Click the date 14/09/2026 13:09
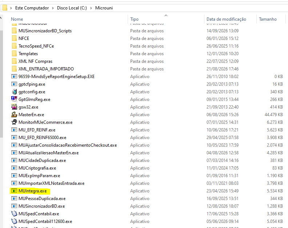 223,30
